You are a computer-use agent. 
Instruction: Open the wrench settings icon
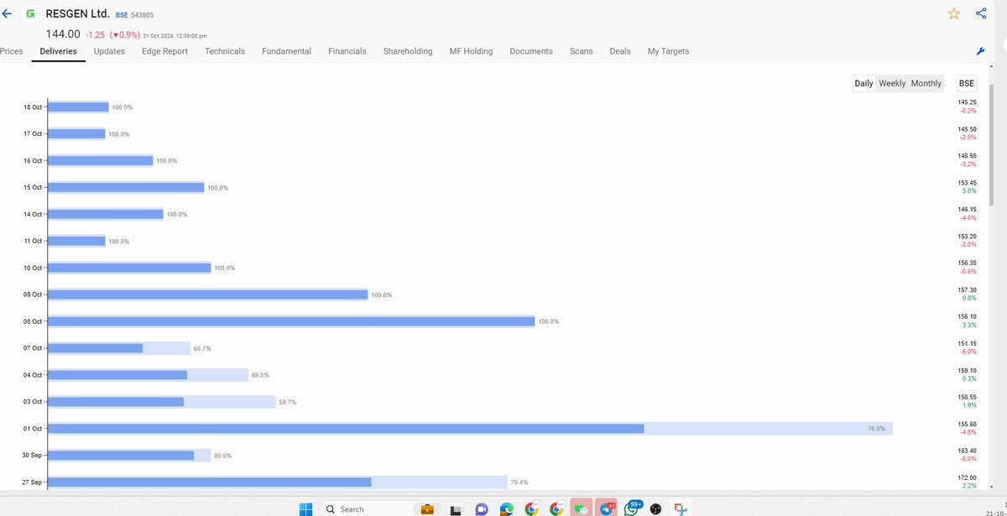(980, 51)
